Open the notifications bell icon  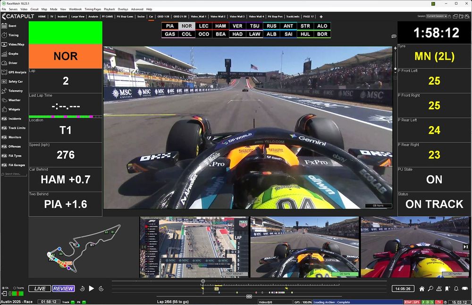(456, 288)
